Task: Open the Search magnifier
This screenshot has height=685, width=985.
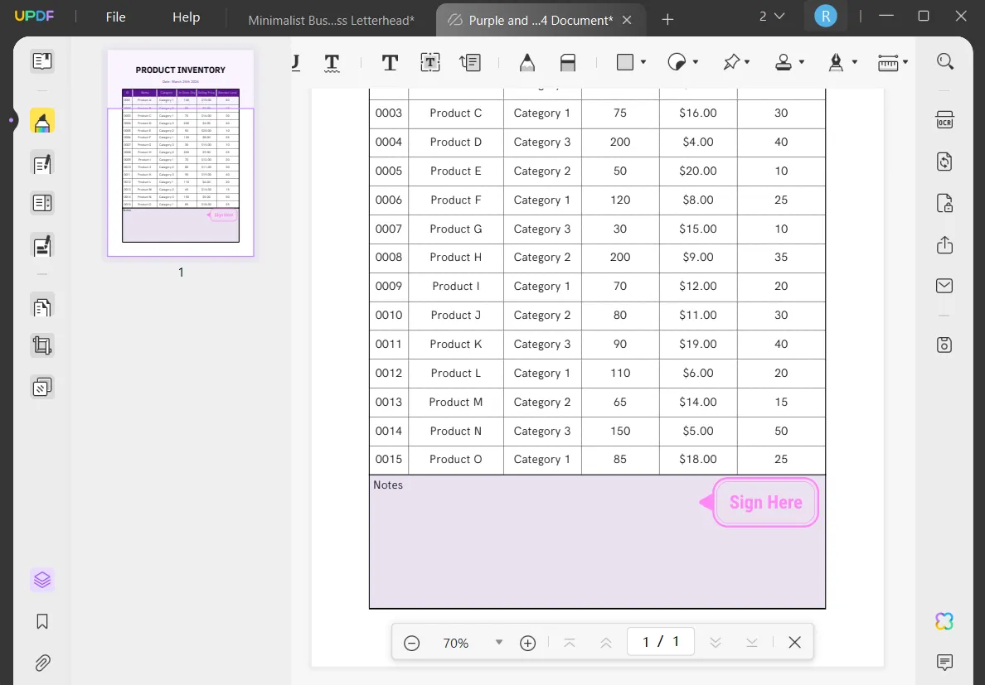Action: coord(945,61)
